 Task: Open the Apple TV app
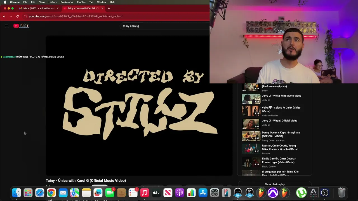[156, 193]
